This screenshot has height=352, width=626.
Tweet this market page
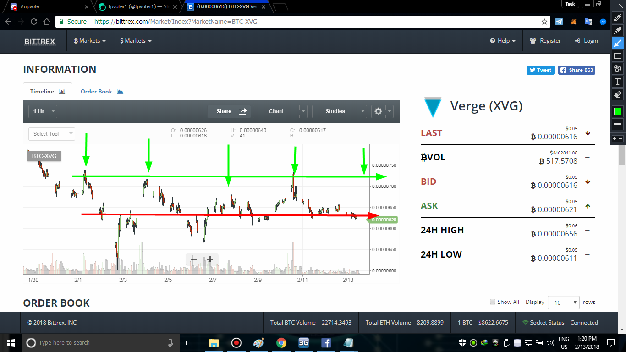[x=540, y=70]
